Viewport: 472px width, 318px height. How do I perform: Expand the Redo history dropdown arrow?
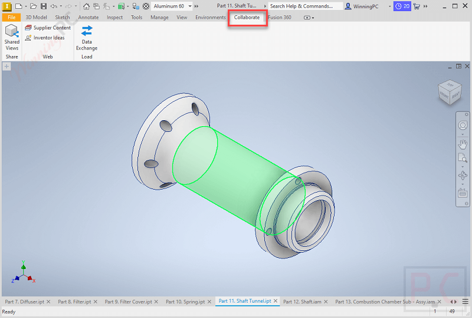(x=76, y=6)
